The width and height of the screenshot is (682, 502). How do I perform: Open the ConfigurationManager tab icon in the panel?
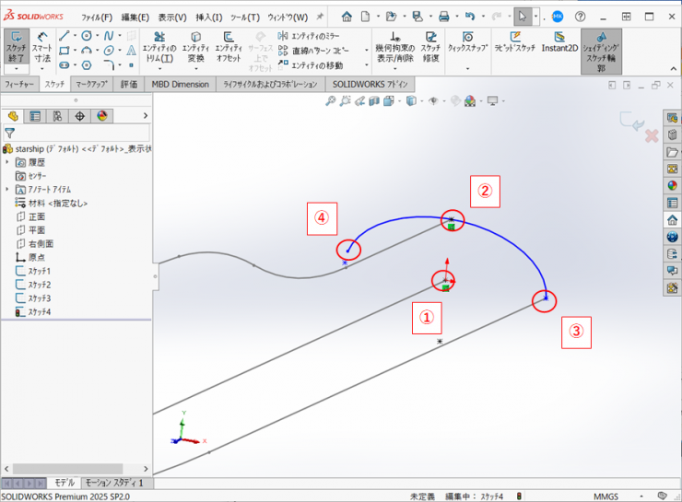[57, 116]
